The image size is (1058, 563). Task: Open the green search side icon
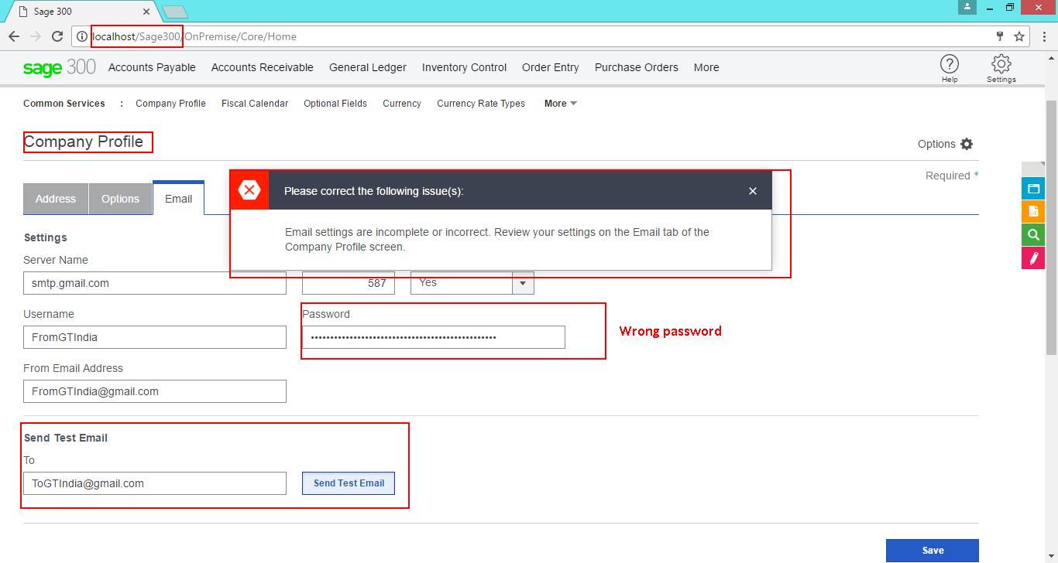click(1033, 235)
